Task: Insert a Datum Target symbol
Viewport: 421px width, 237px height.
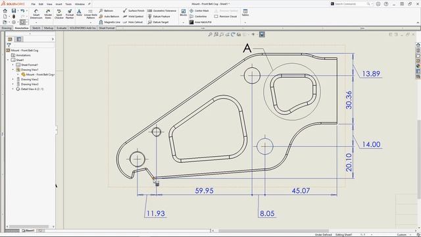Action: pos(158,22)
